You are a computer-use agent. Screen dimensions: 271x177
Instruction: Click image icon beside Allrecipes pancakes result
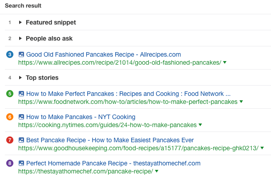[21, 54]
